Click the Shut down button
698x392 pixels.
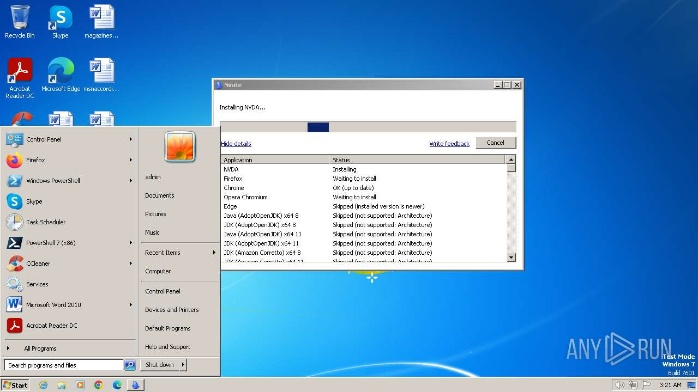[x=160, y=365]
